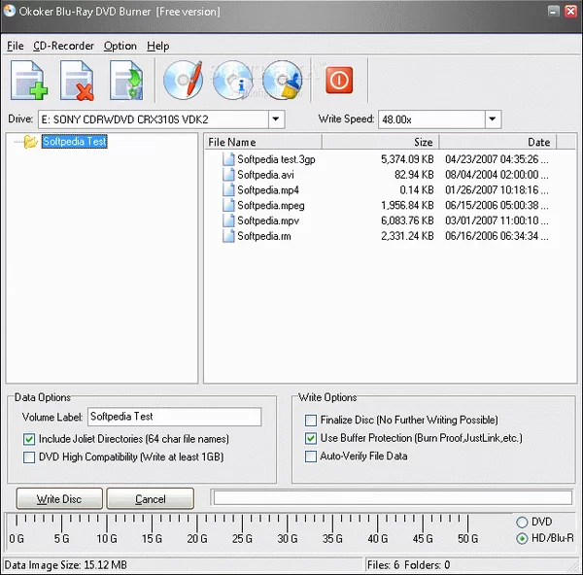Toggle Use Buffer Protection checkbox
The image size is (583, 575).
[x=311, y=438]
